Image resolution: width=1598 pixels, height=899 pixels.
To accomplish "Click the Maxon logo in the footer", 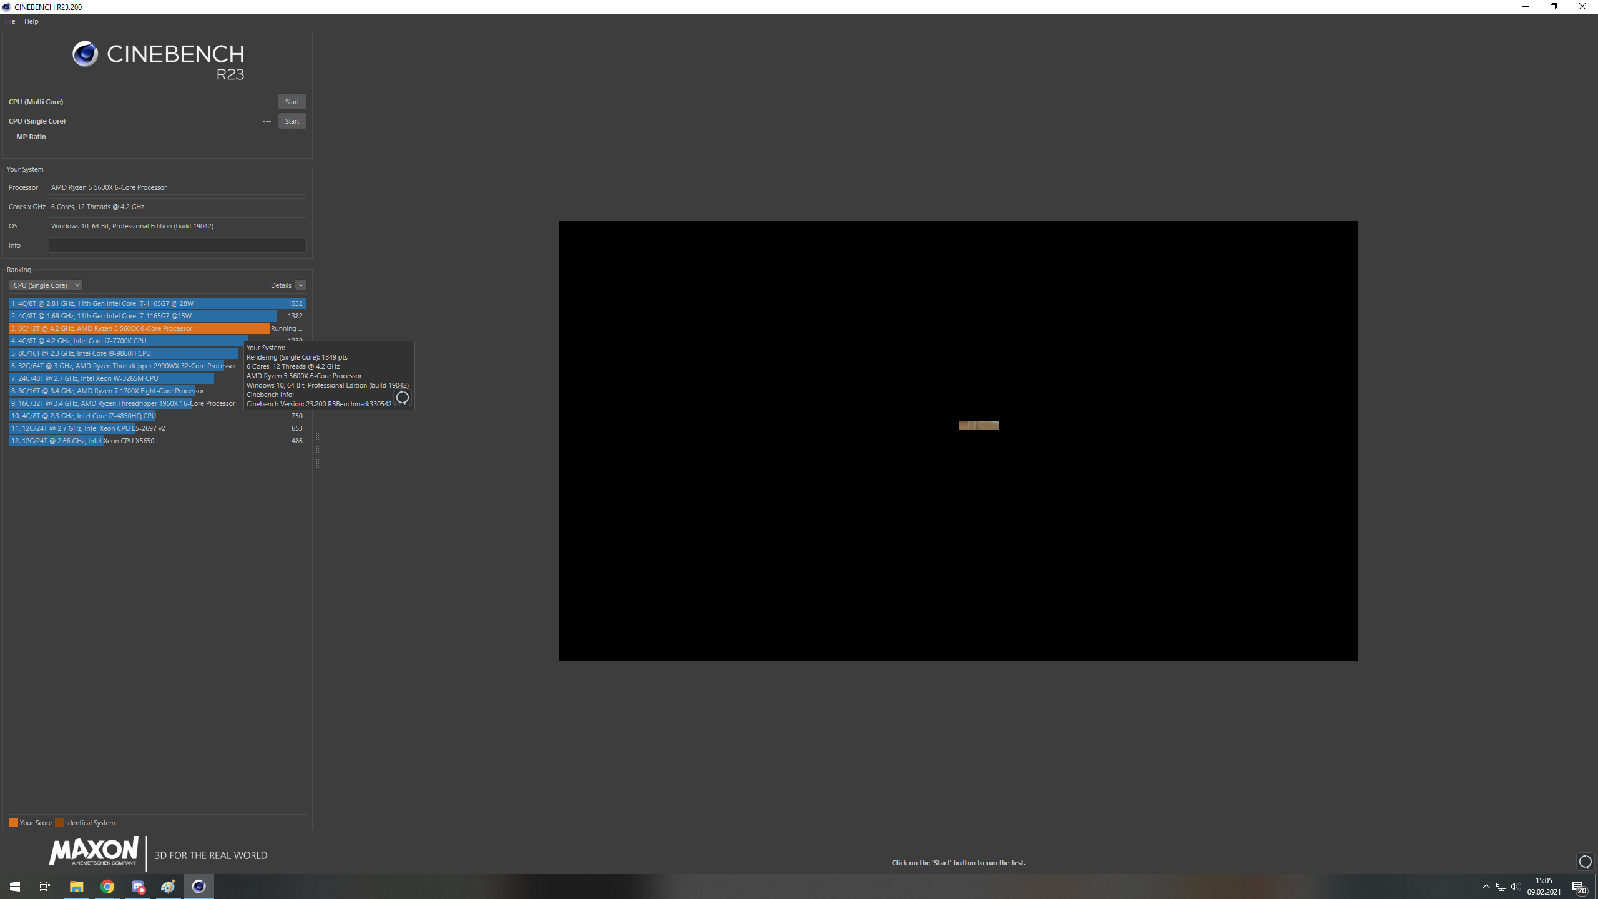I will 94,852.
